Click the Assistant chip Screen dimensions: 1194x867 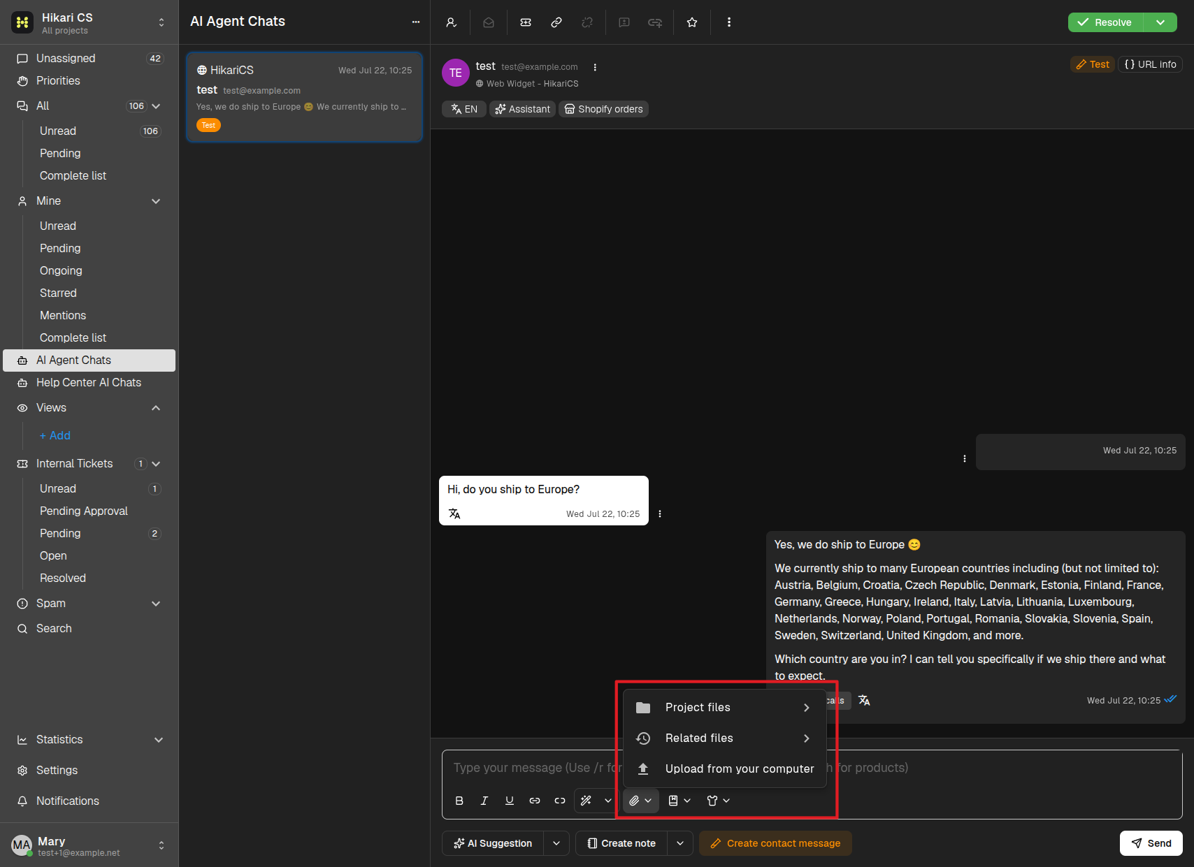click(x=522, y=109)
